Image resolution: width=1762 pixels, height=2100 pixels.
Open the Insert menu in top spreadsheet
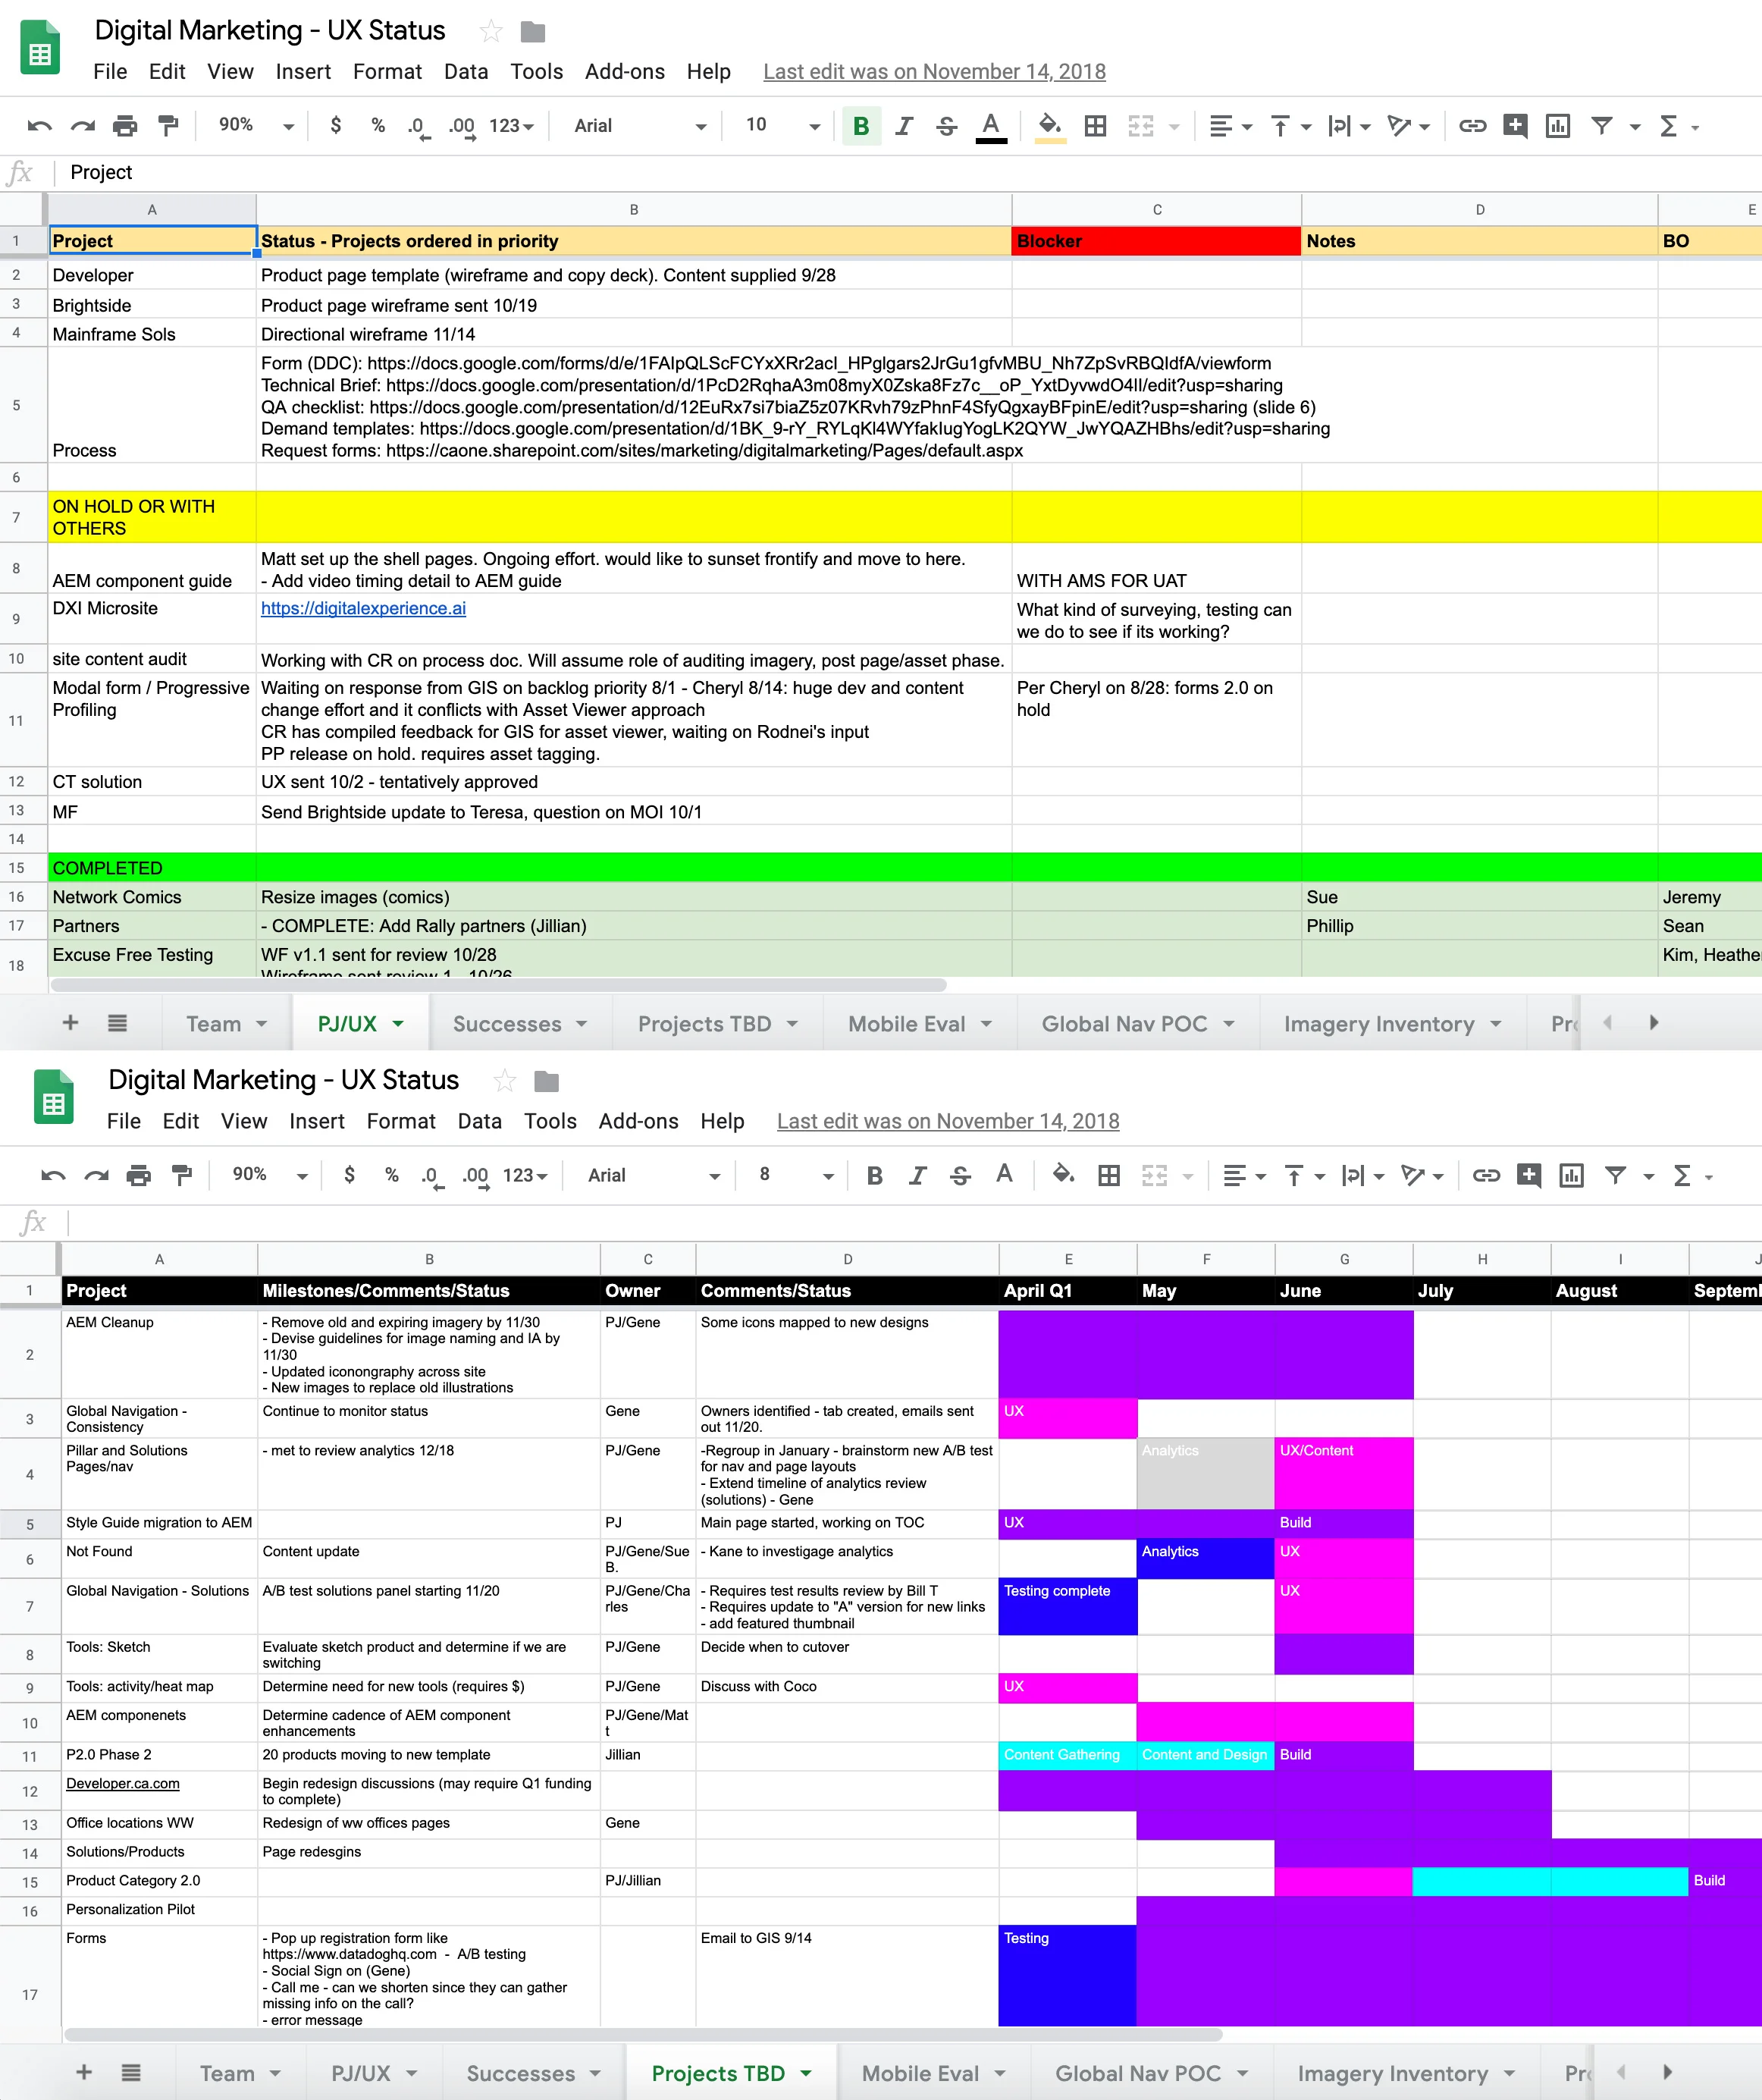tap(303, 72)
